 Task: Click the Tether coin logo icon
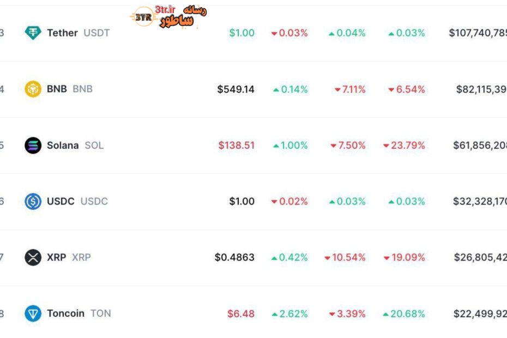[33, 33]
